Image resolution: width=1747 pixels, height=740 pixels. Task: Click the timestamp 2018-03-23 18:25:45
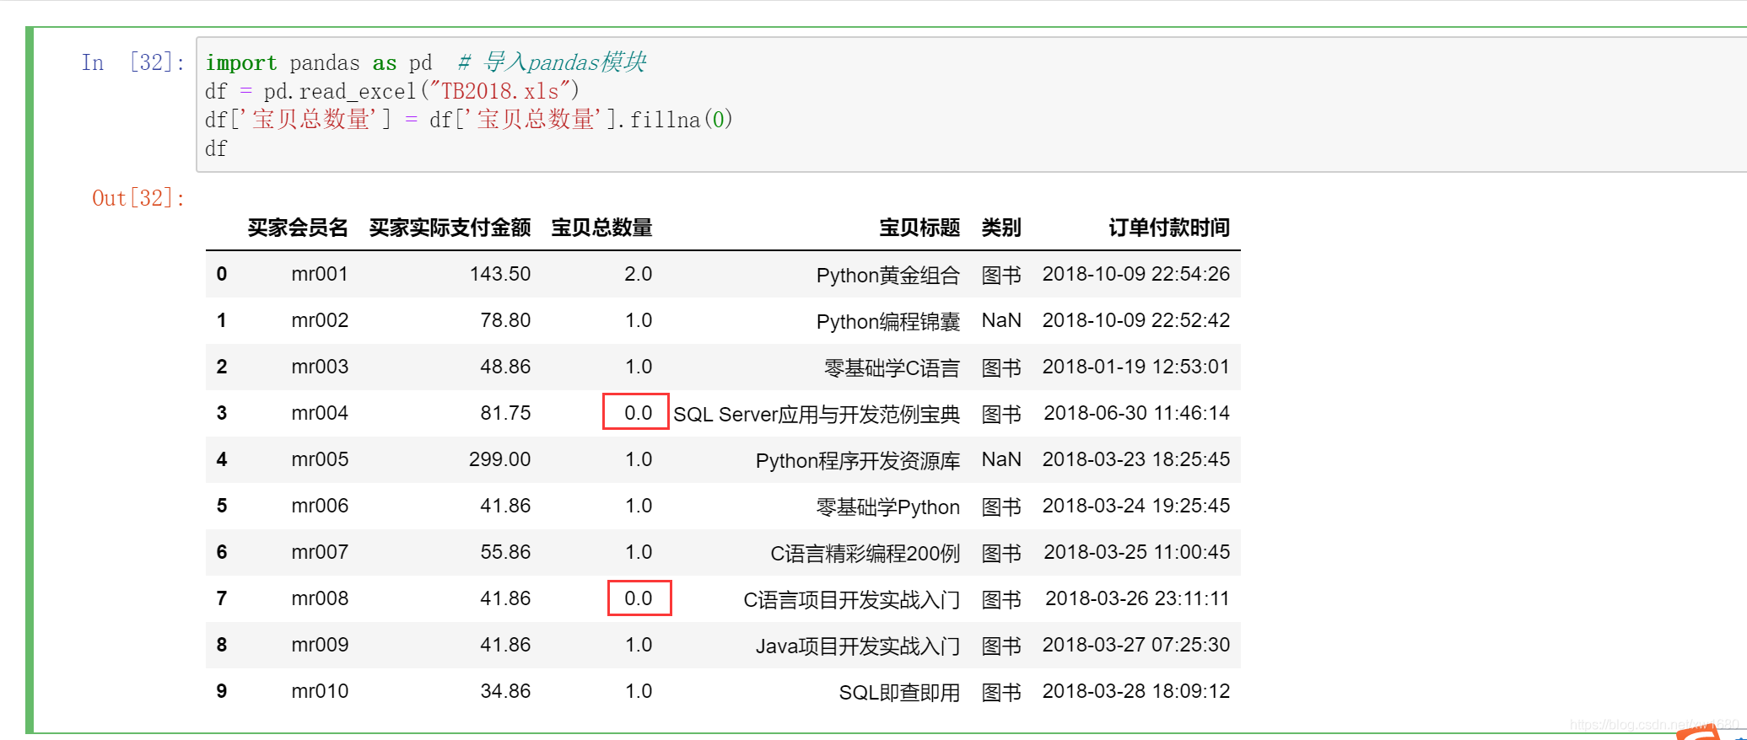click(1136, 459)
